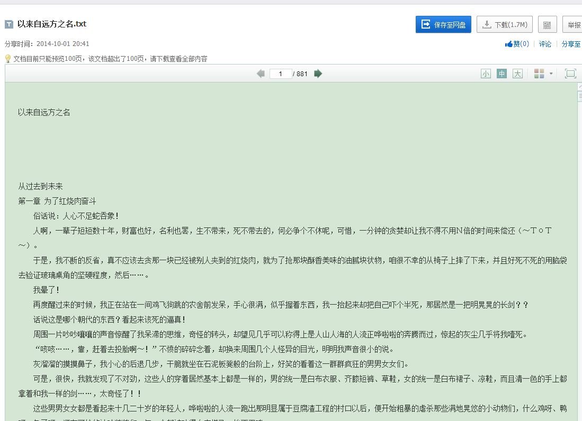The height and width of the screenshot is (421, 582).
Task: Click the 分享至 share link
Action: pos(571,44)
